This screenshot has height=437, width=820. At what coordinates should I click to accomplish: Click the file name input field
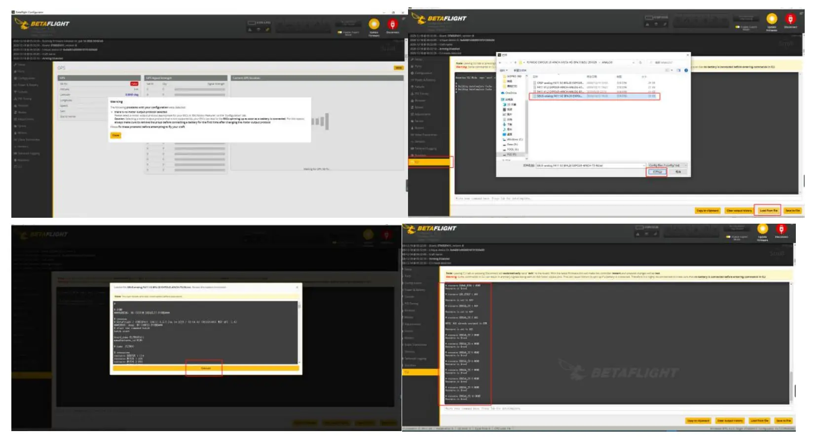pyautogui.click(x=591, y=166)
